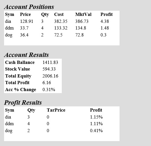Select the dog profit percentage 0.41%
The height and width of the screenshot is (146, 151).
tap(96, 131)
